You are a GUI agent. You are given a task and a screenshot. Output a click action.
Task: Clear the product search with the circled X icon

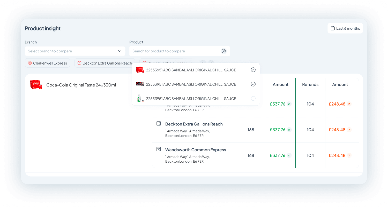coord(224,51)
